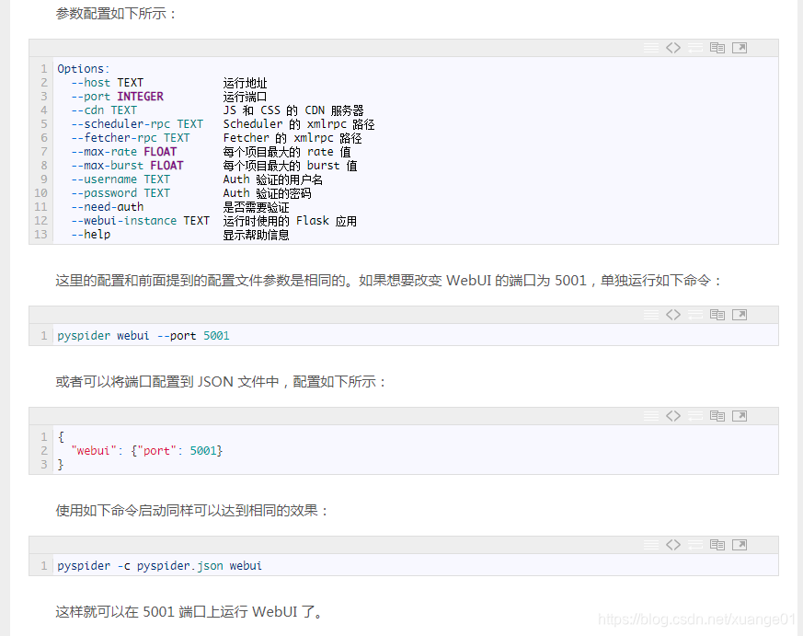The height and width of the screenshot is (636, 803).
Task: Click the 'Scheduler 的 xmlrpc 路径' description
Action: [299, 124]
